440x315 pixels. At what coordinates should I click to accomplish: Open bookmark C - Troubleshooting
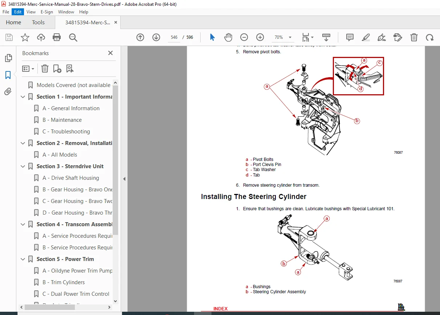(x=66, y=132)
